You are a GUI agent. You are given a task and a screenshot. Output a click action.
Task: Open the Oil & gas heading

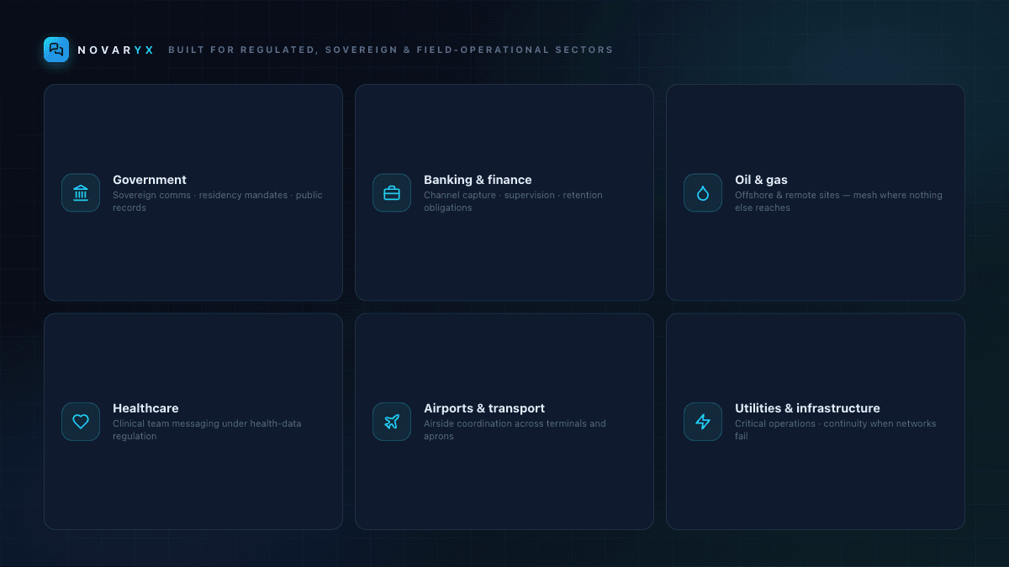pos(761,180)
